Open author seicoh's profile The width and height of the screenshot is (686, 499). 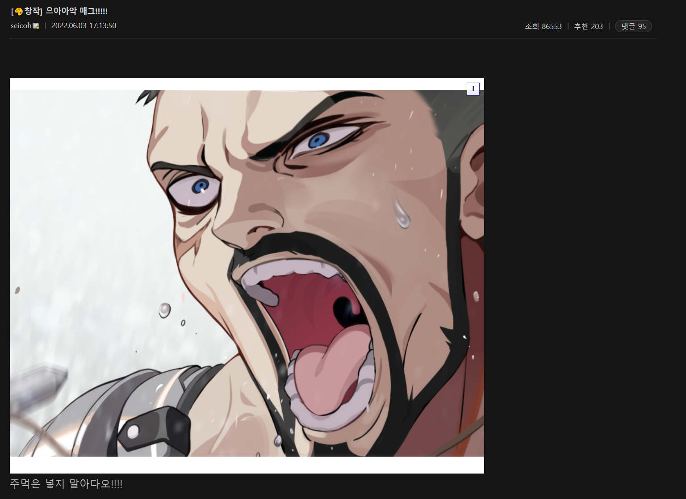pyautogui.click(x=21, y=26)
